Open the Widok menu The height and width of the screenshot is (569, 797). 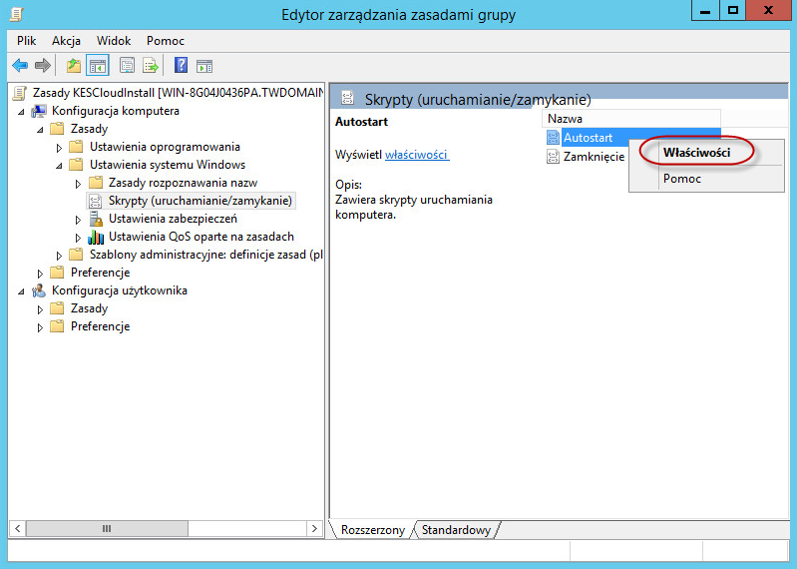tap(114, 41)
